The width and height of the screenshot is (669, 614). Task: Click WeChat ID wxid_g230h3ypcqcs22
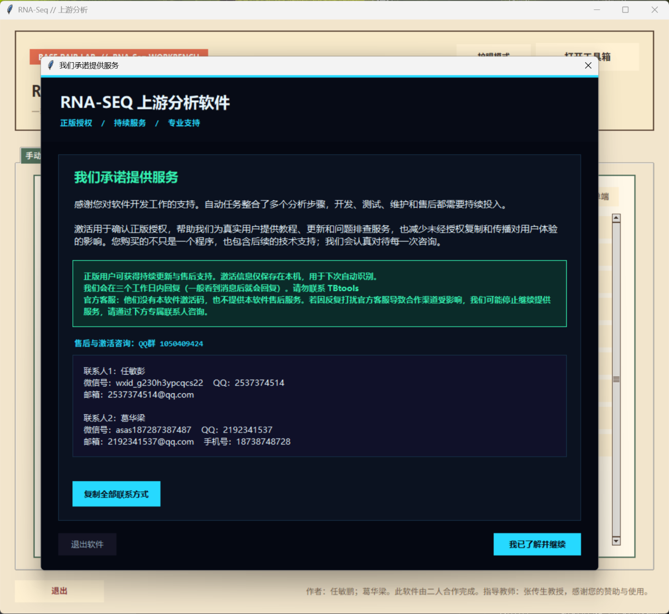tap(159, 383)
